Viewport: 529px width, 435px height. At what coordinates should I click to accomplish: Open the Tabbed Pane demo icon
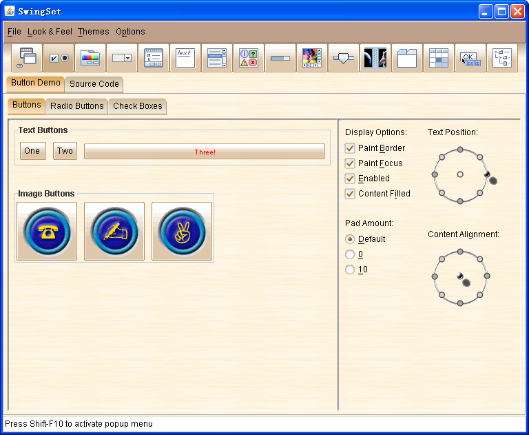click(407, 58)
